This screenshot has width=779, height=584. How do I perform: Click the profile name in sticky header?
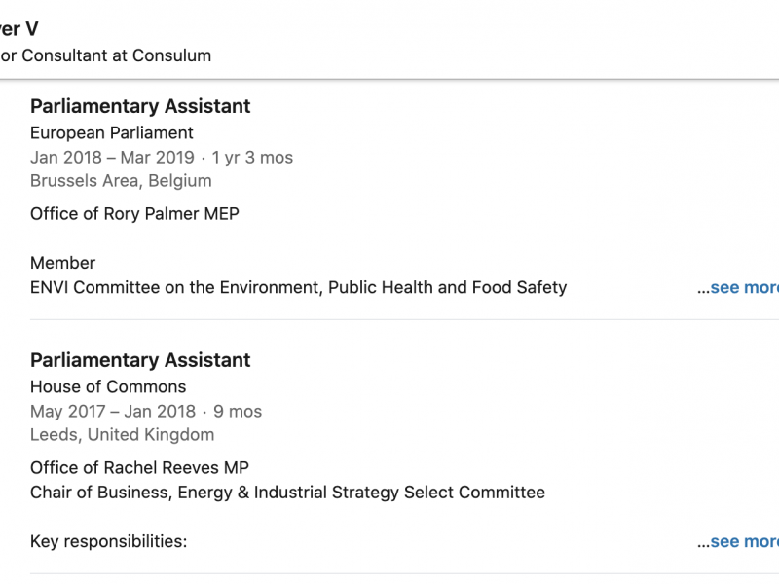[x=19, y=29]
